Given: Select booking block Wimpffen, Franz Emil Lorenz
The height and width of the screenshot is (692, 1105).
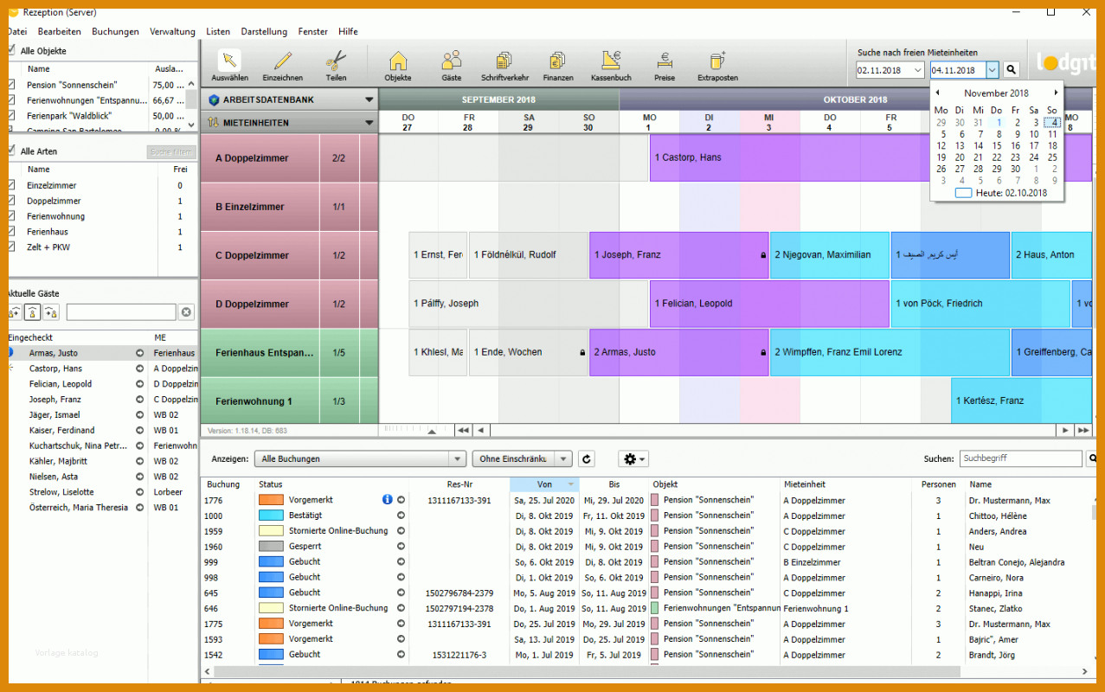Looking at the screenshot, I should [890, 352].
